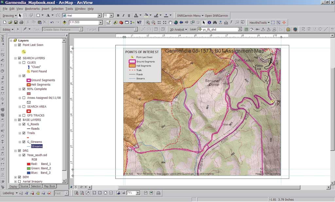
Task: Click the Add Data button
Action: coord(64,23)
